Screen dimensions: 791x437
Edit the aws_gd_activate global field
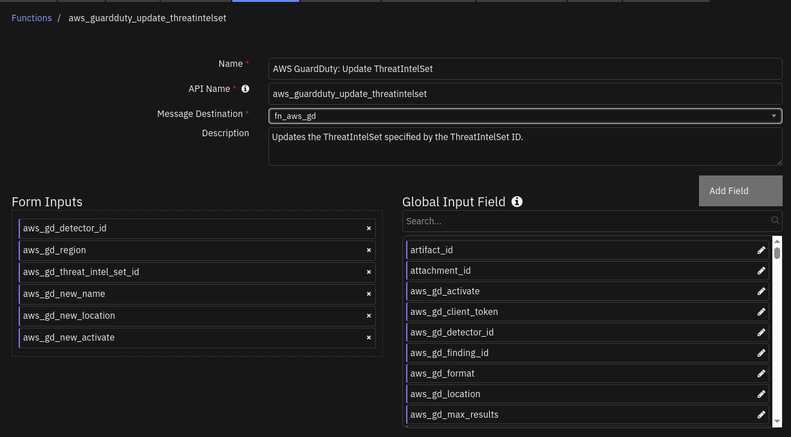coord(761,291)
